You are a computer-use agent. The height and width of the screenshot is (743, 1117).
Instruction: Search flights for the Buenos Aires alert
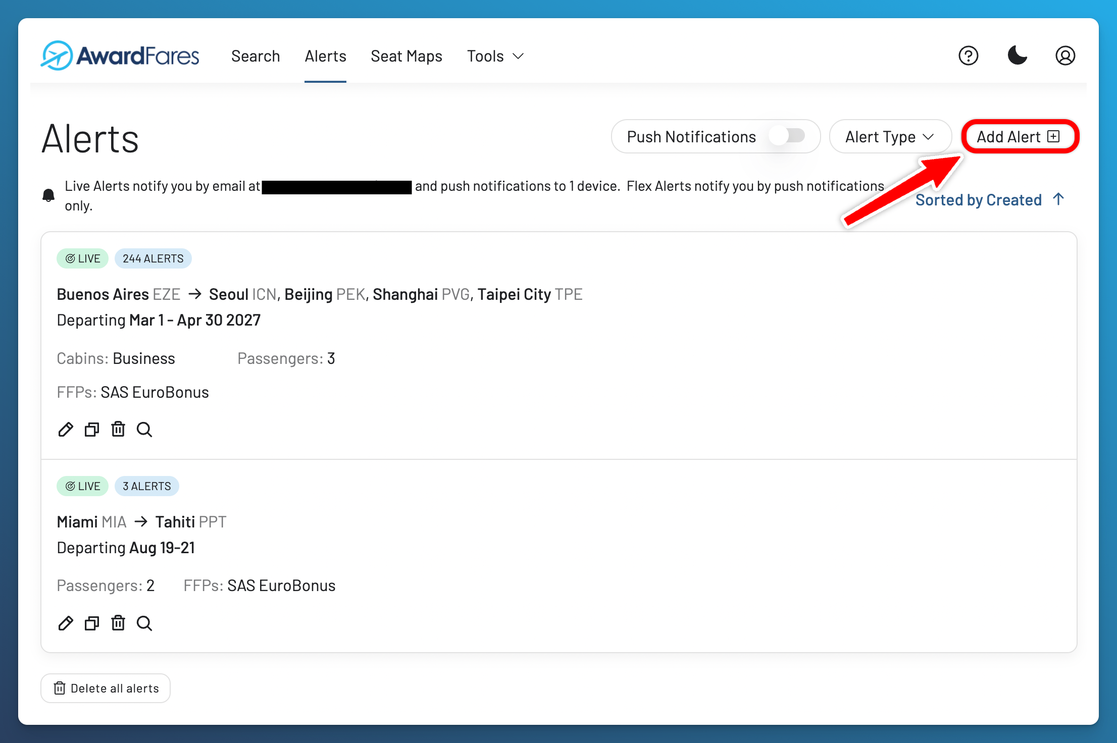[144, 430]
